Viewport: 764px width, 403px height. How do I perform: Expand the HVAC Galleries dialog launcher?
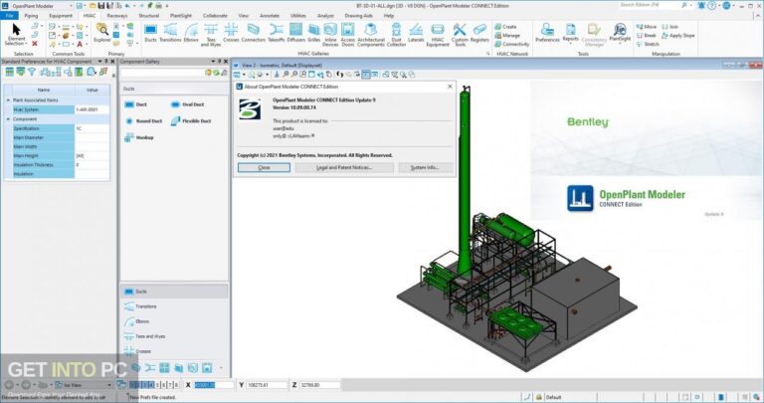pos(487,54)
